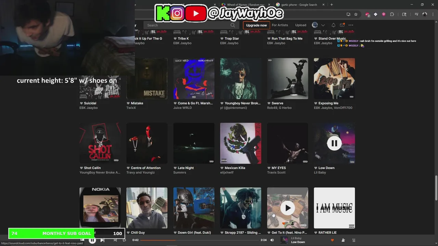Toggle repeat in the player bar
438x246 pixels.
[x=124, y=240]
